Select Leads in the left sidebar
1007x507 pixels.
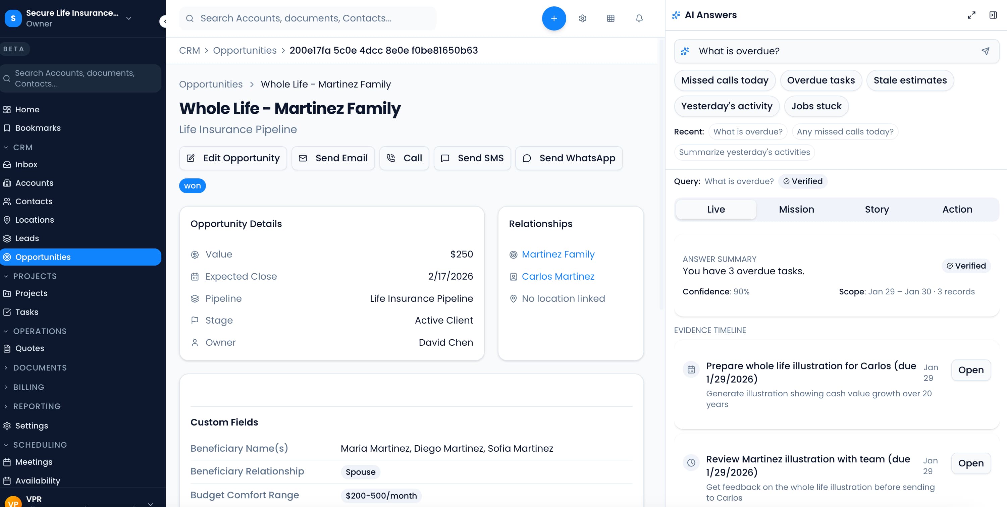27,238
